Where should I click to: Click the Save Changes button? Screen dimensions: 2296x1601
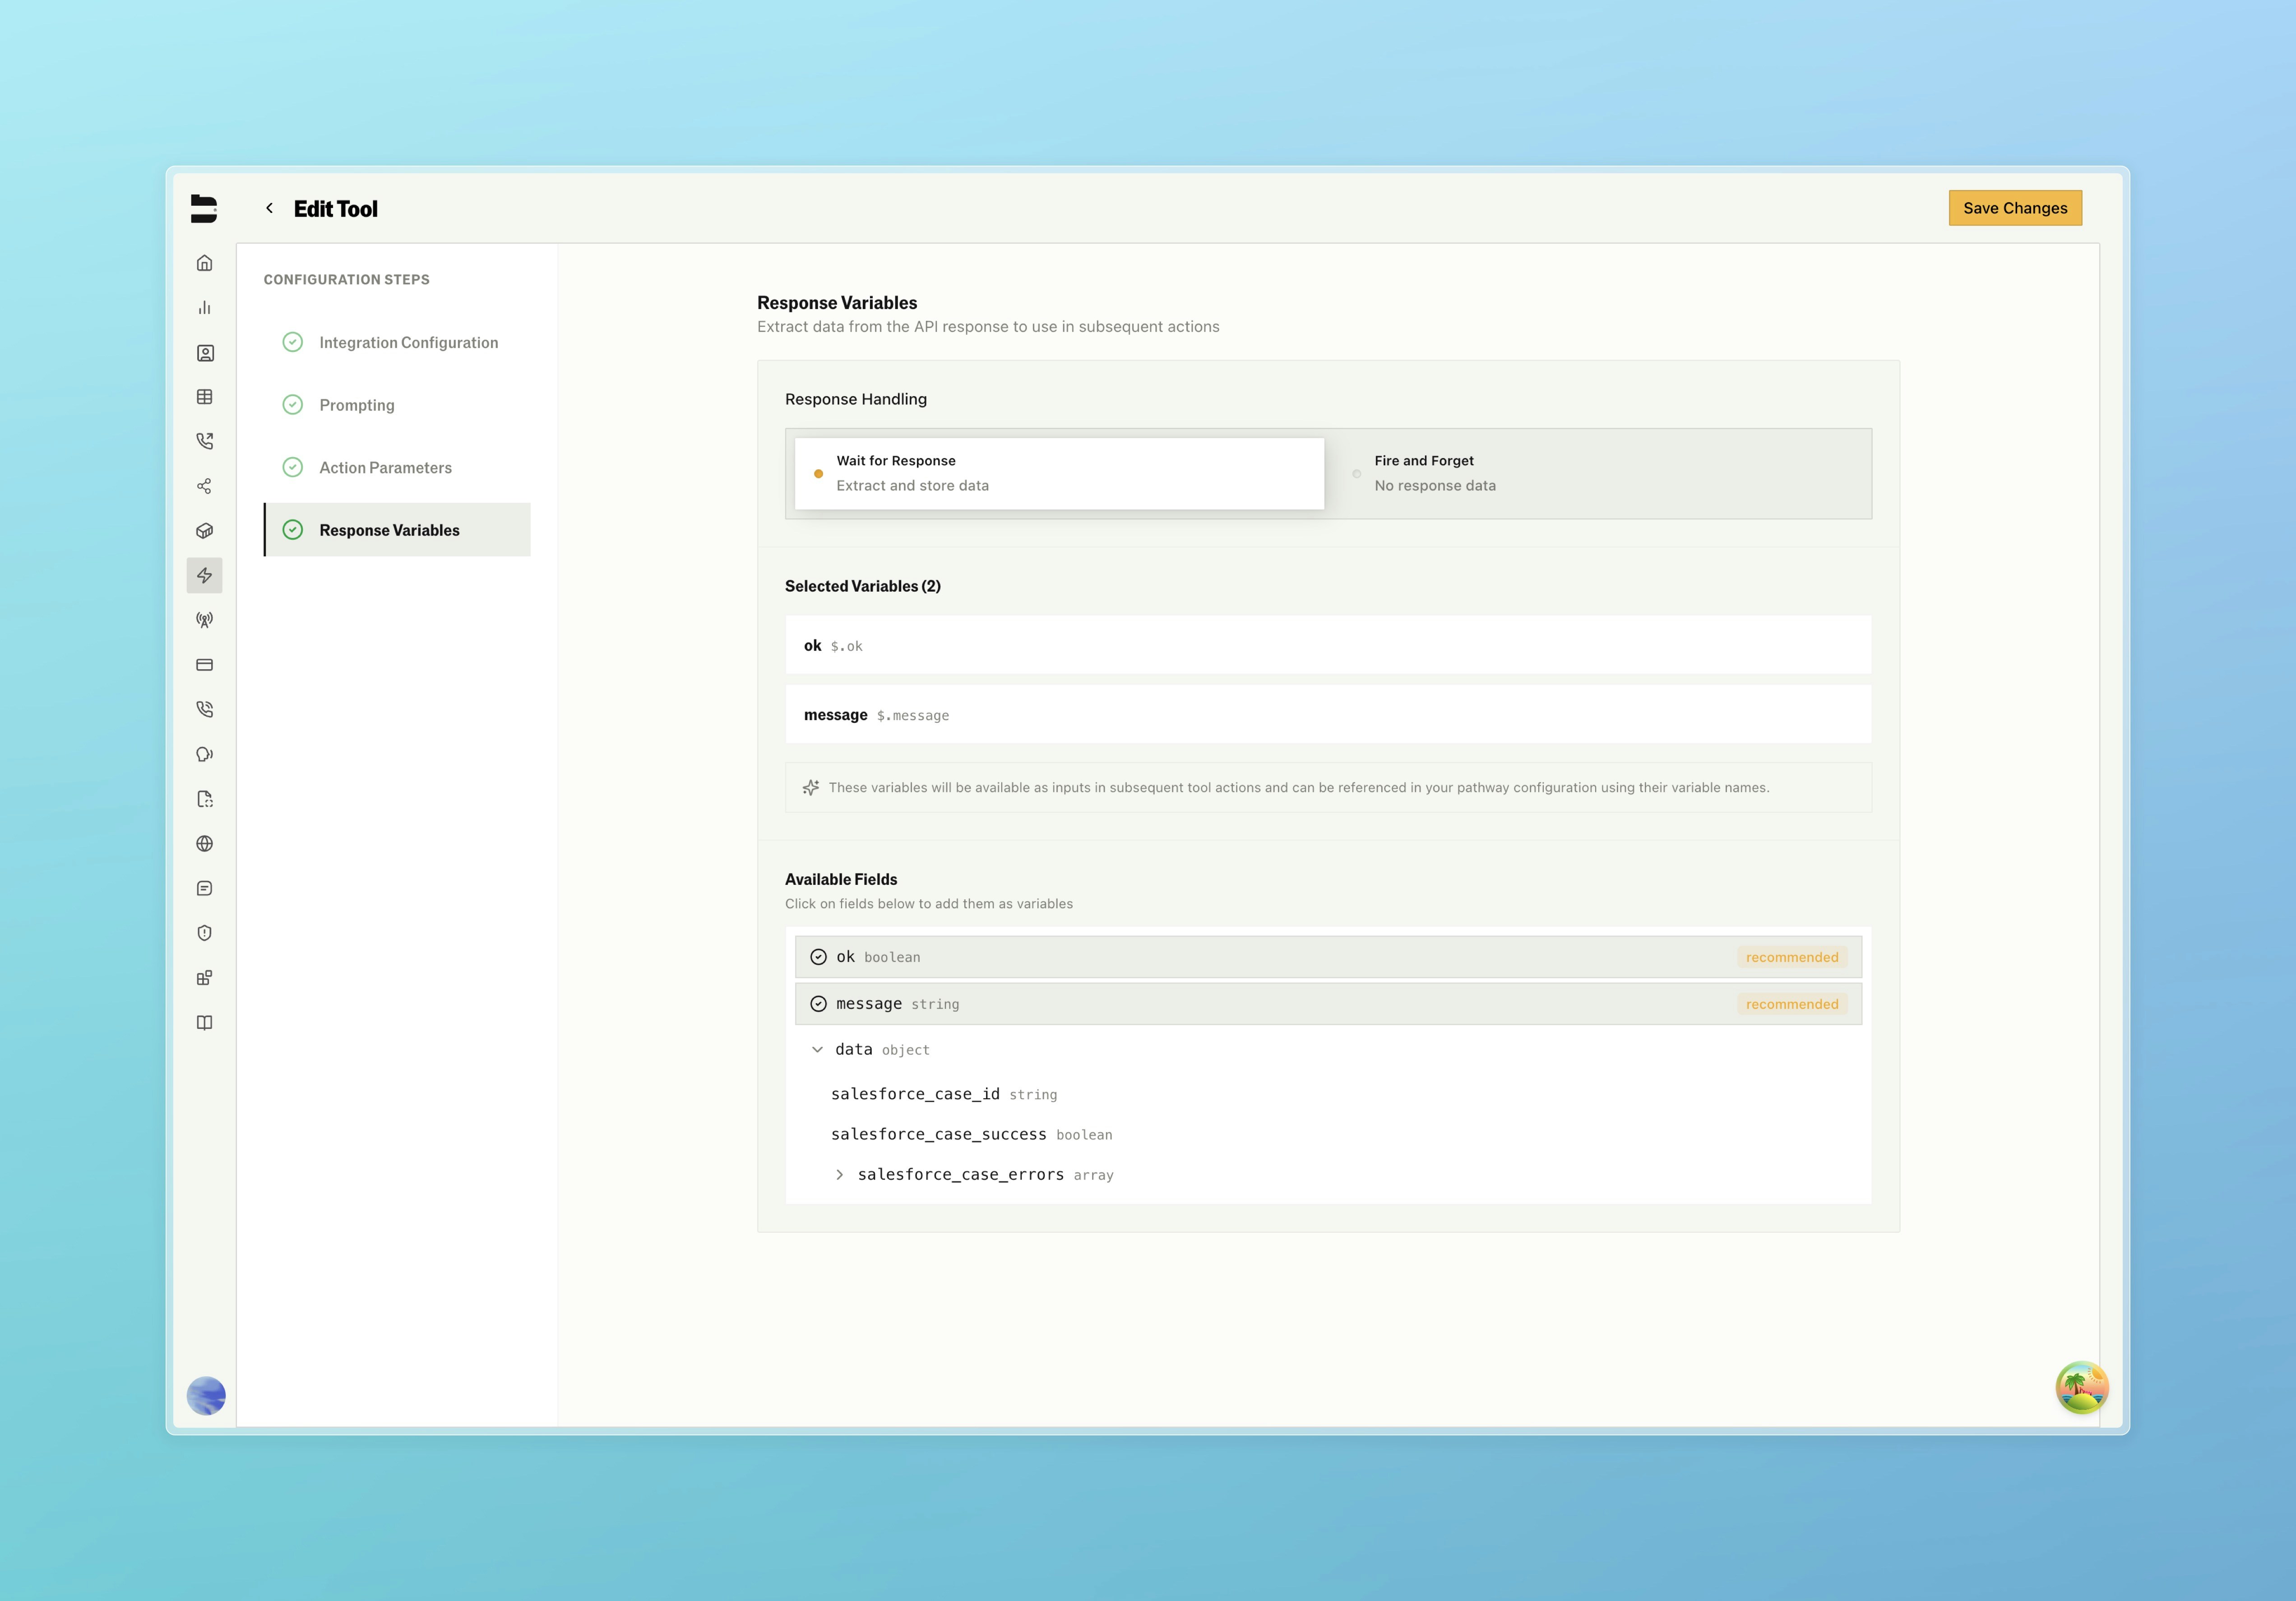pyautogui.click(x=2014, y=208)
